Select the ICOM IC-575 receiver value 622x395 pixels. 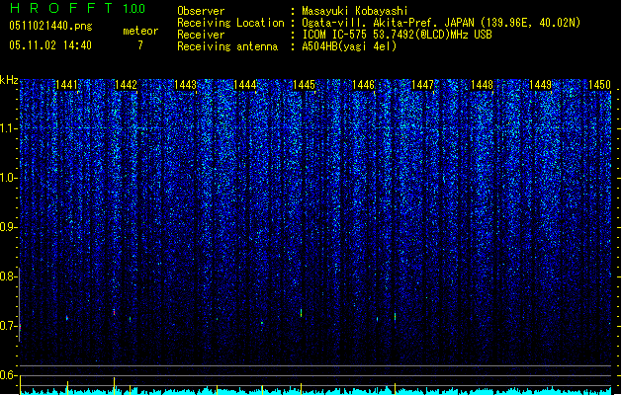[x=397, y=35]
